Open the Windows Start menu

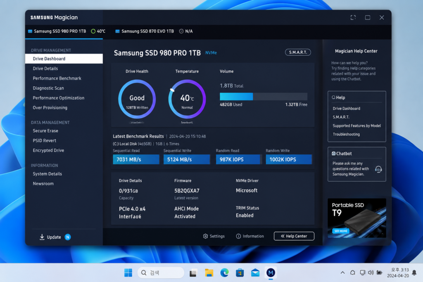[128, 273]
